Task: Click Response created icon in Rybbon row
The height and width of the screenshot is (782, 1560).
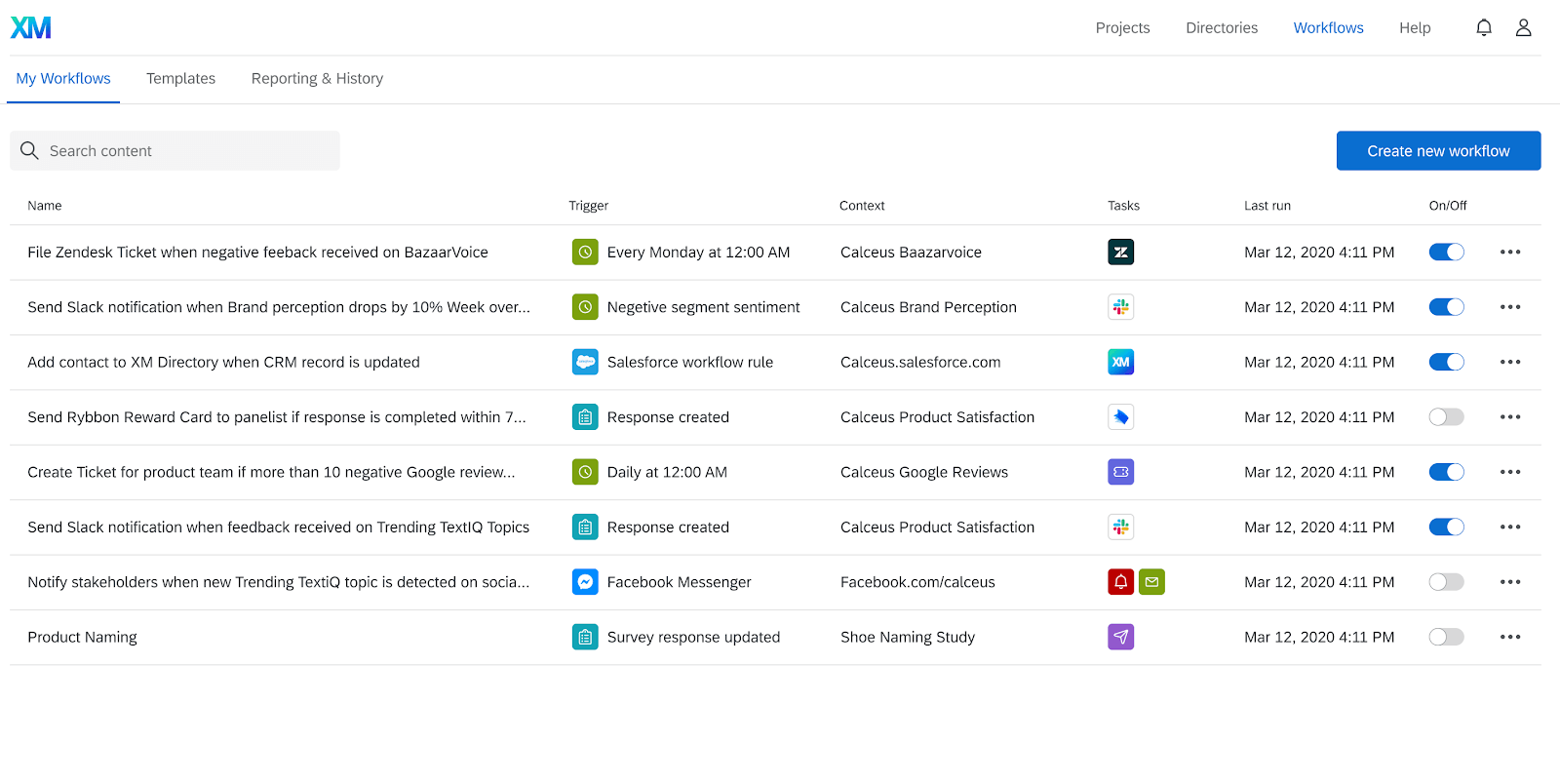Action: point(585,417)
